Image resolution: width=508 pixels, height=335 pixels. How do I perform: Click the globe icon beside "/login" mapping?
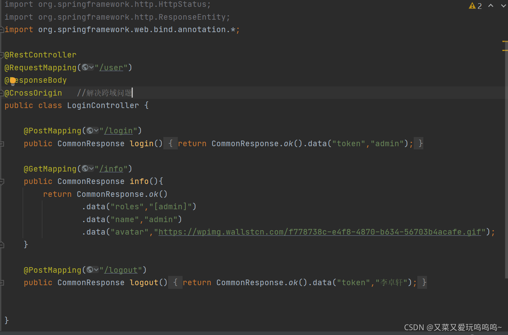tap(90, 131)
